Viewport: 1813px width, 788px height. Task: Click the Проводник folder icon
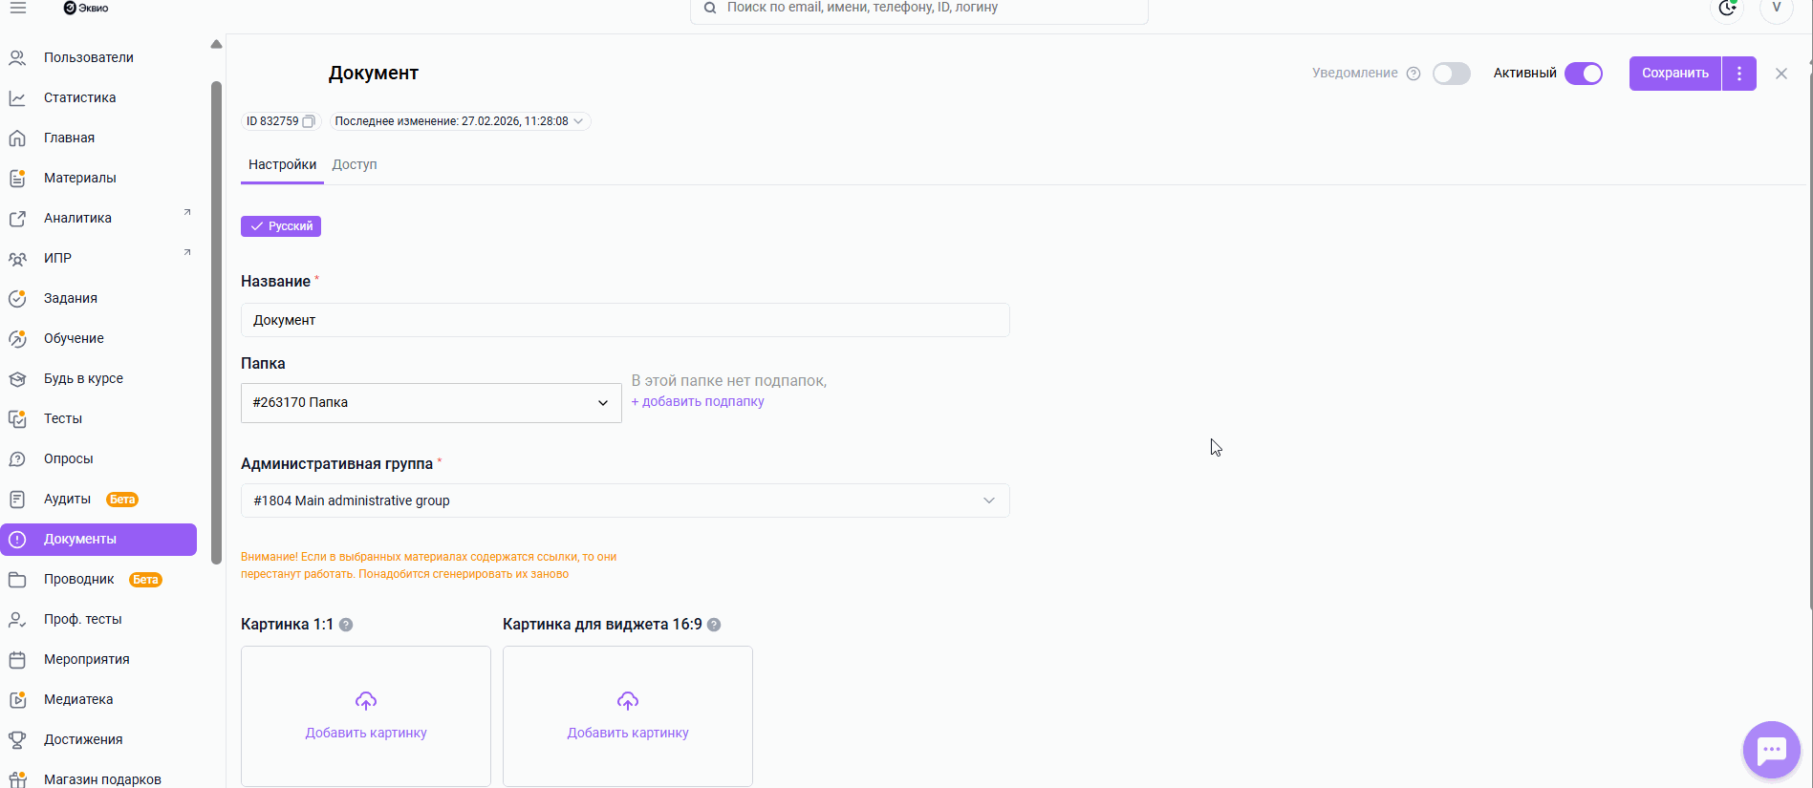point(17,579)
